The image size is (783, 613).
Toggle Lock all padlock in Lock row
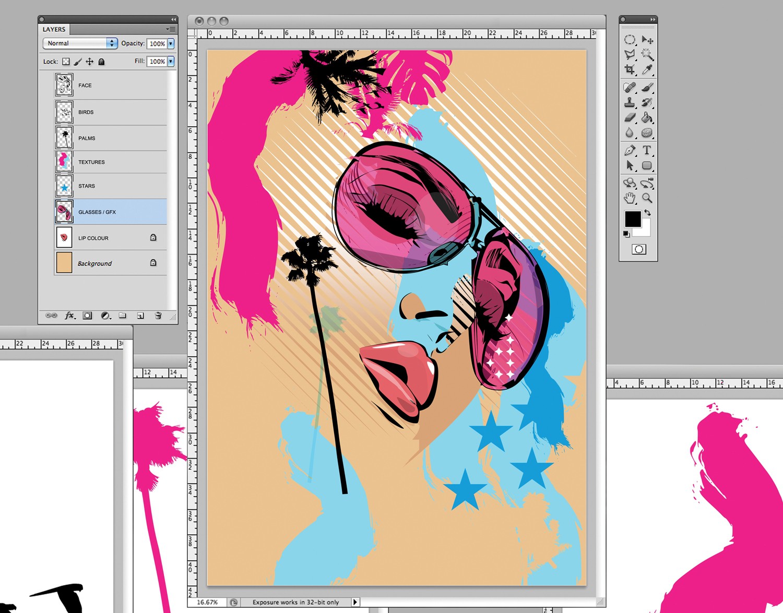pos(102,62)
